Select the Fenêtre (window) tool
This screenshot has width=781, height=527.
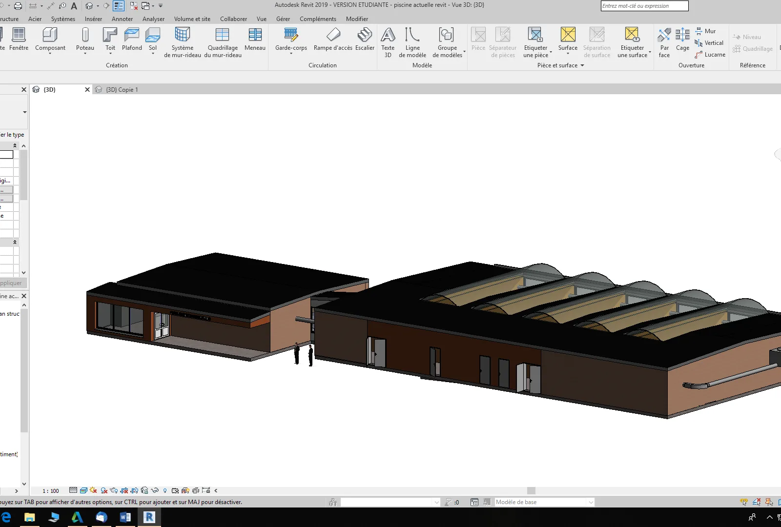pos(19,39)
